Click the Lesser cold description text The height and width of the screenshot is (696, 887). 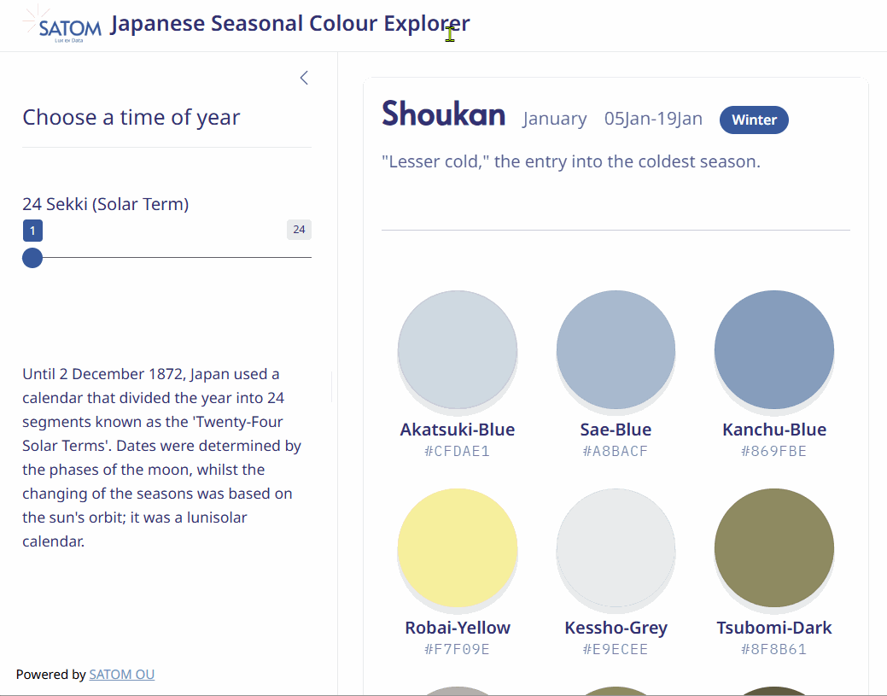click(x=571, y=162)
